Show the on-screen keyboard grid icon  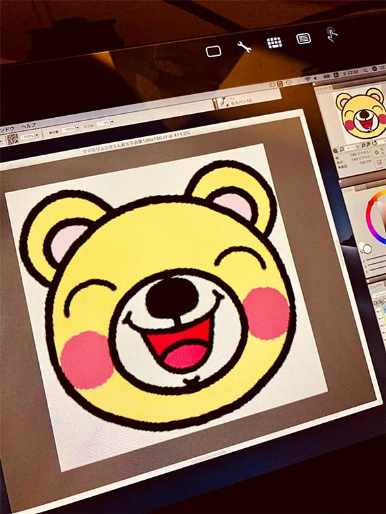pyautogui.click(x=275, y=43)
